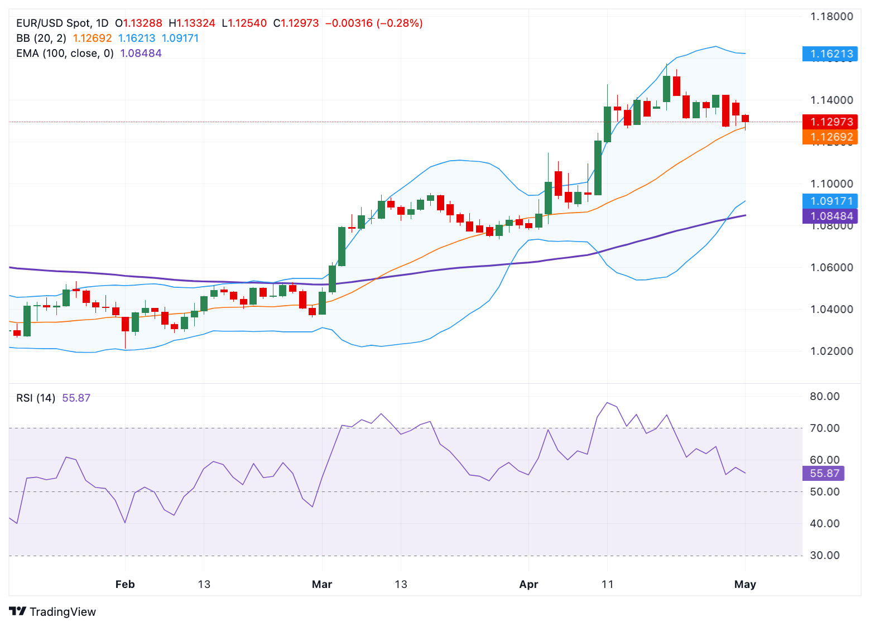Screen dimensions: 870x627
Task: Click the 1.14000 price axis value
Action: click(x=830, y=100)
